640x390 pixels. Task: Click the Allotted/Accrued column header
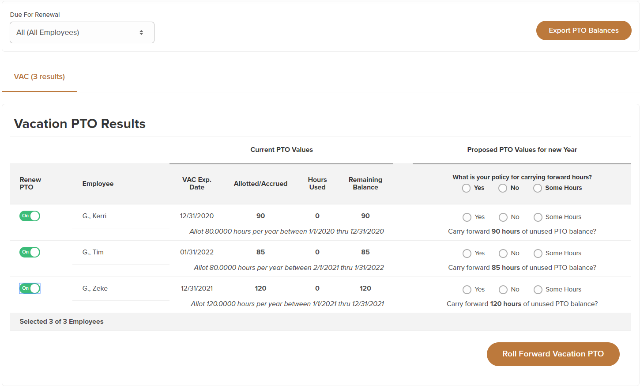pos(260,184)
